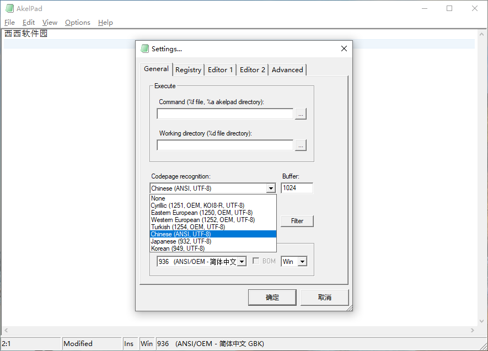Click the Settings dialog notepad icon
Viewport: 488px width, 351px height.
144,48
